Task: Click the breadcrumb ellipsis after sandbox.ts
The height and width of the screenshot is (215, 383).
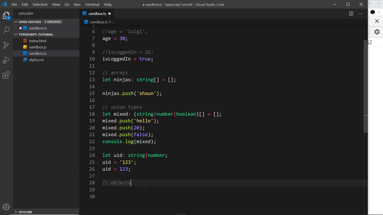Action: pyautogui.click(x=114, y=22)
